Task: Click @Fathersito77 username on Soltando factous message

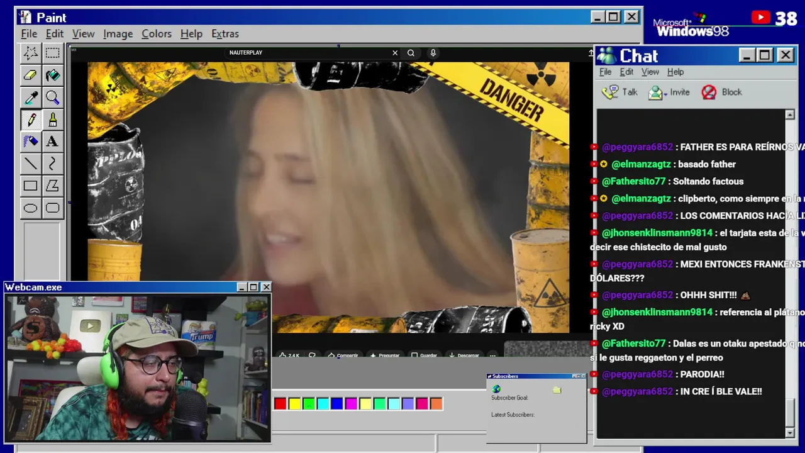Action: coord(633,181)
